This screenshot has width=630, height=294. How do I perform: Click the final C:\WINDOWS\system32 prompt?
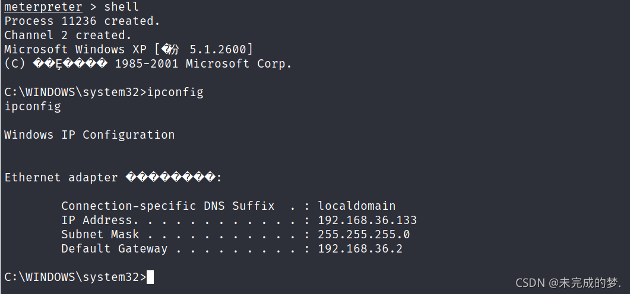coord(75,277)
